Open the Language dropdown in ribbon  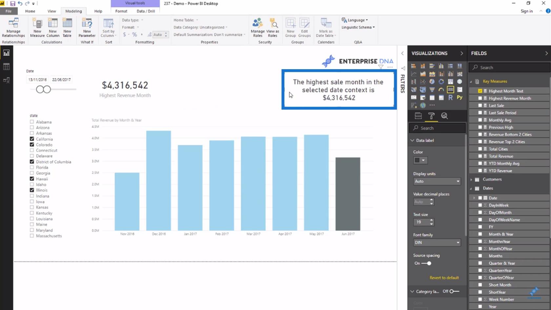pyautogui.click(x=355, y=20)
